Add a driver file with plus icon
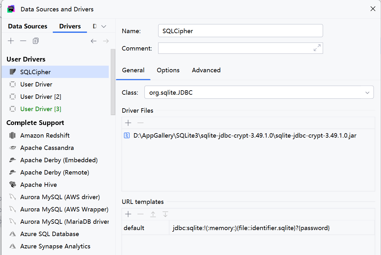The width and height of the screenshot is (381, 255). coord(128,123)
